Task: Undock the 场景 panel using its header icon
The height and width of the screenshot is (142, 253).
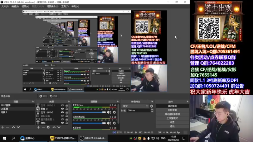Action: pos(33,102)
